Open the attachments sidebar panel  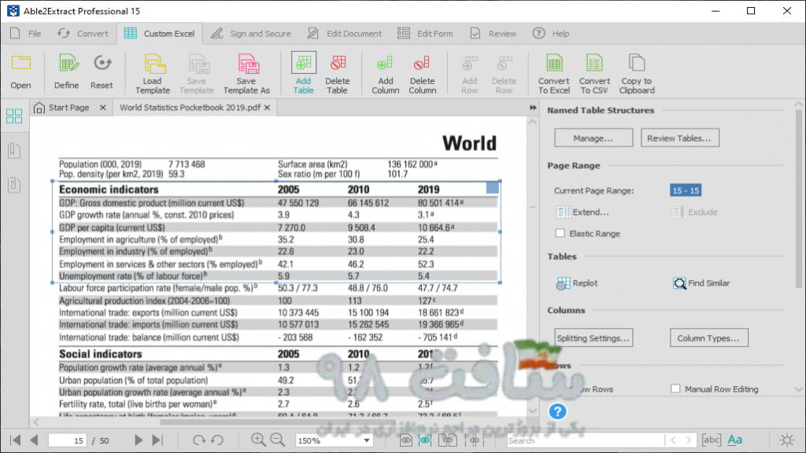pyautogui.click(x=14, y=184)
